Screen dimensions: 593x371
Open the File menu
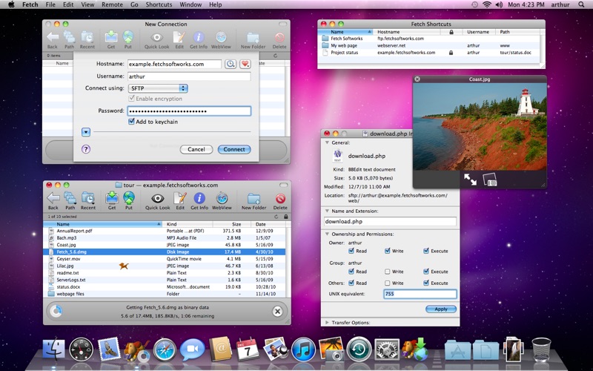pyautogui.click(x=50, y=4)
